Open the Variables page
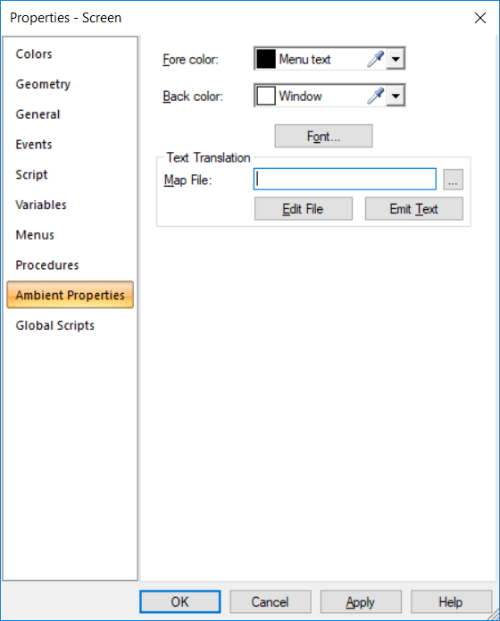The width and height of the screenshot is (500, 621). 41,205
